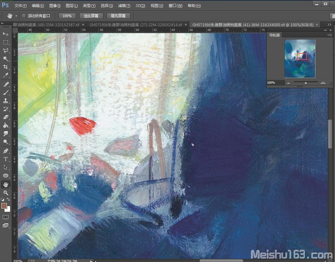Select the Ellipse shape tool
This screenshot has width=335, height=262.
pyautogui.click(x=6, y=176)
